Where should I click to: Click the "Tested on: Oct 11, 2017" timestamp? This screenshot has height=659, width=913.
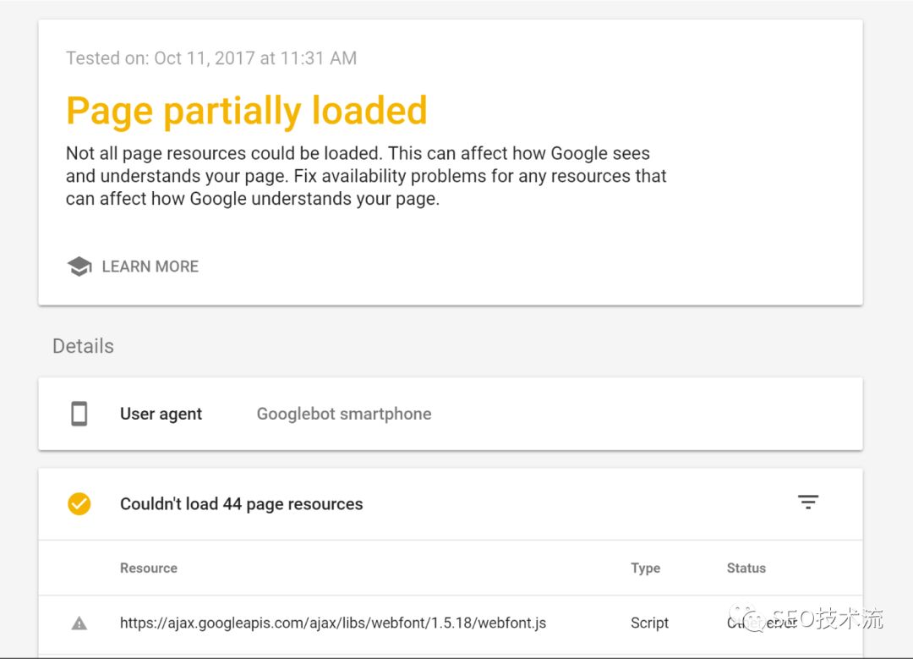pyautogui.click(x=211, y=58)
